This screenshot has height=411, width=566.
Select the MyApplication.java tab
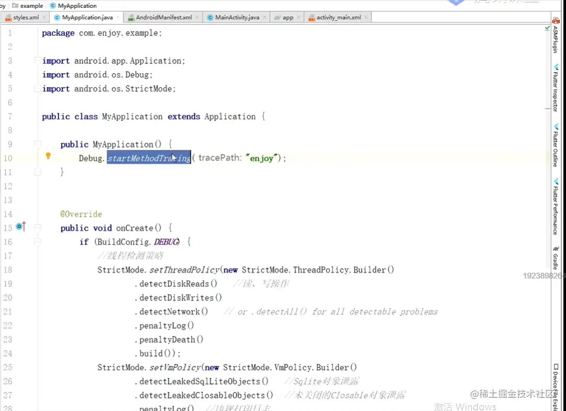(x=87, y=17)
